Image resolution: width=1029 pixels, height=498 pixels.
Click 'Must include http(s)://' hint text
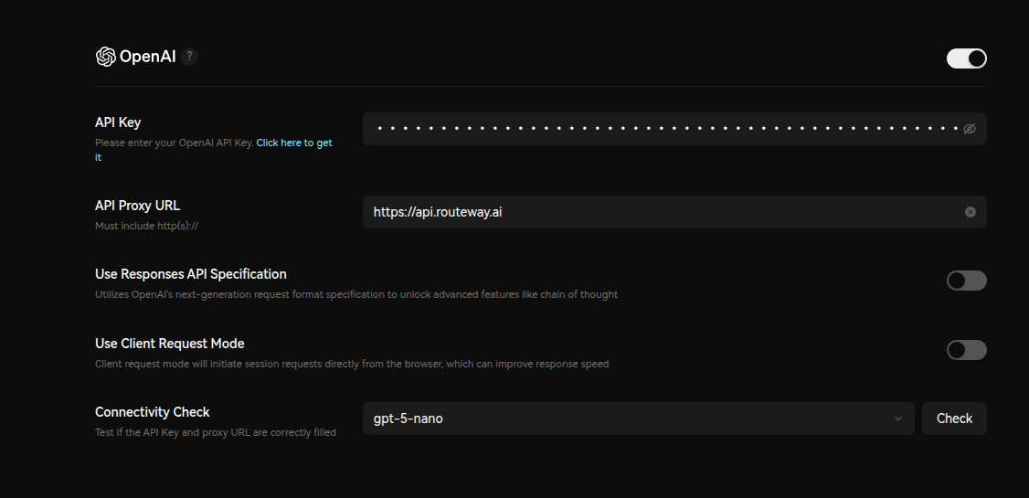tap(146, 226)
